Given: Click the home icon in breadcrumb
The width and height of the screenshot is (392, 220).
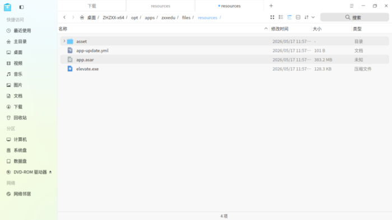Looking at the screenshot, I should (x=82, y=17).
